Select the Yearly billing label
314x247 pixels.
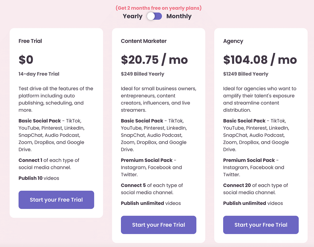[133, 16]
